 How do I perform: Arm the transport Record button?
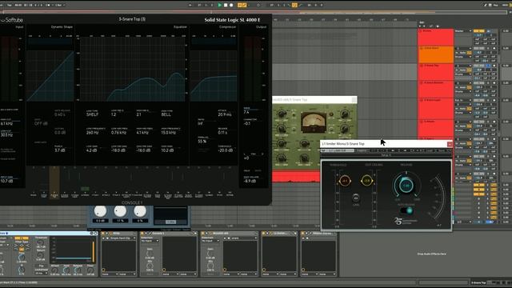click(231, 5)
